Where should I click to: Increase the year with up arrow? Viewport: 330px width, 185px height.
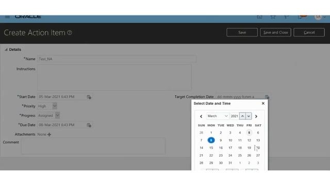242,116
